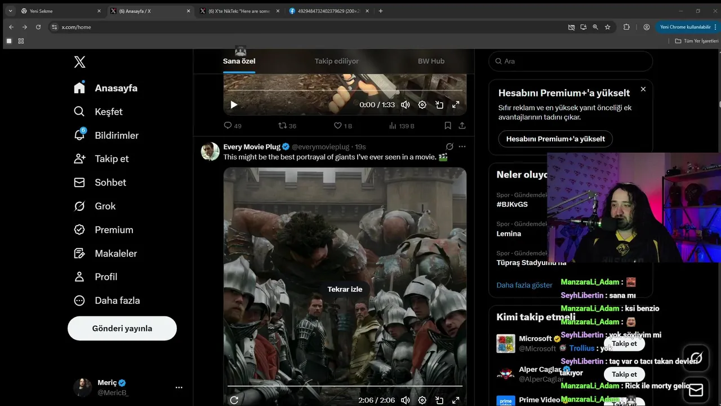Seek on the giants video progress bar

(345, 386)
